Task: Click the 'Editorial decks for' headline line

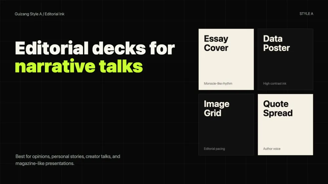Action: 95,48
